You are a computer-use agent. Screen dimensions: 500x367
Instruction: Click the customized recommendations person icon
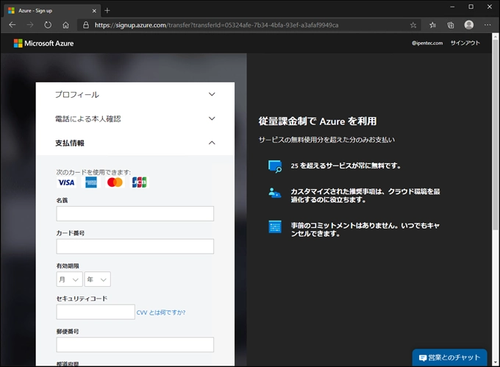tap(274, 193)
